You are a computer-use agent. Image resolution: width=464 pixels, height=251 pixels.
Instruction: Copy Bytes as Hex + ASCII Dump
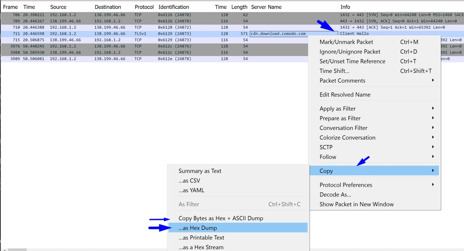click(x=220, y=218)
